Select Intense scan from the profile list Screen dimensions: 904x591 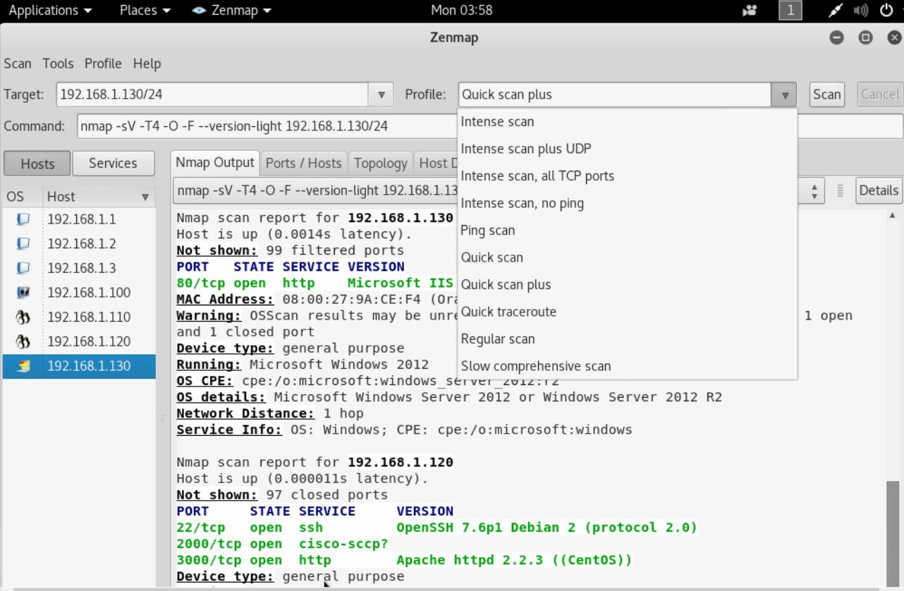tap(497, 121)
